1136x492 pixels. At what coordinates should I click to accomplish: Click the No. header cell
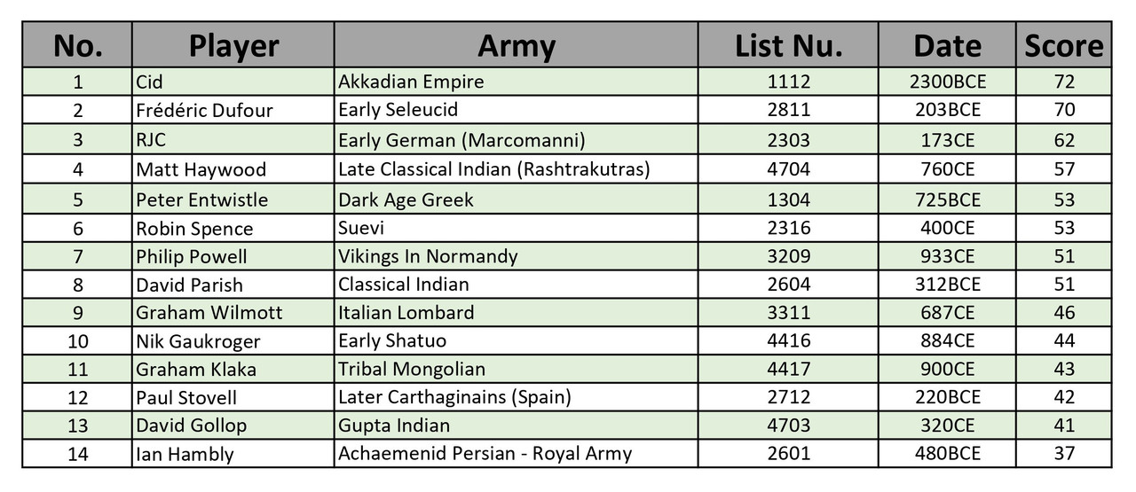pyautogui.click(x=78, y=45)
